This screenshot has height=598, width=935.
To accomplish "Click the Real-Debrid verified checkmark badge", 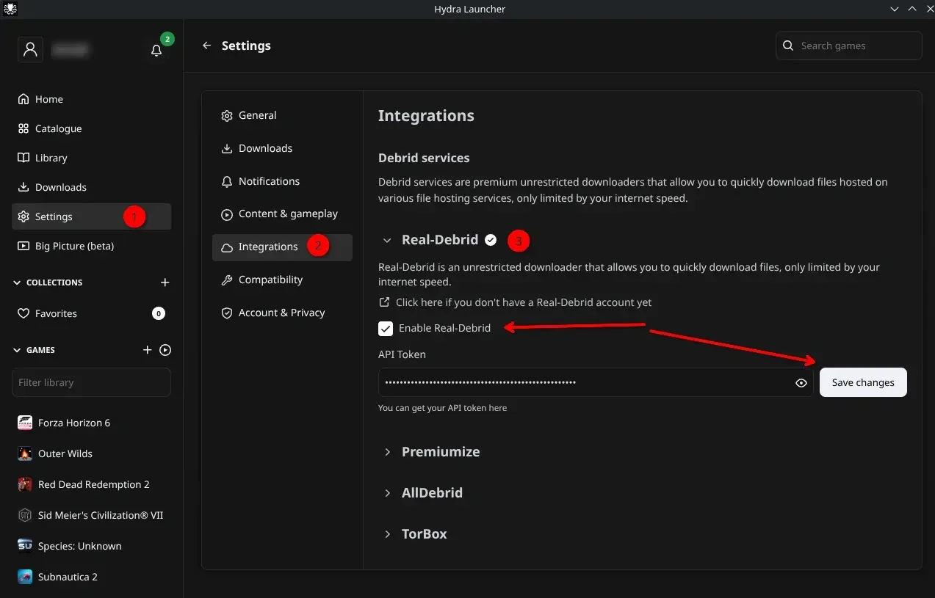I will tap(491, 240).
